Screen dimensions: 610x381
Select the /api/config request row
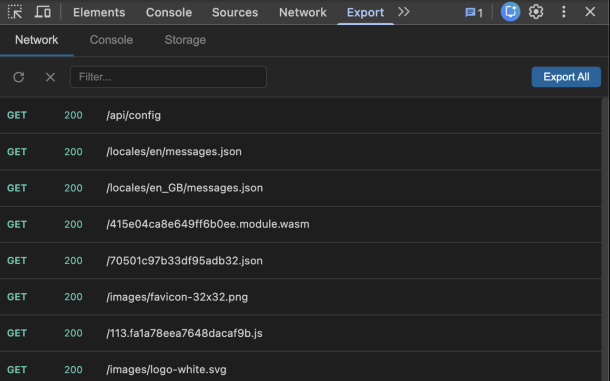300,115
